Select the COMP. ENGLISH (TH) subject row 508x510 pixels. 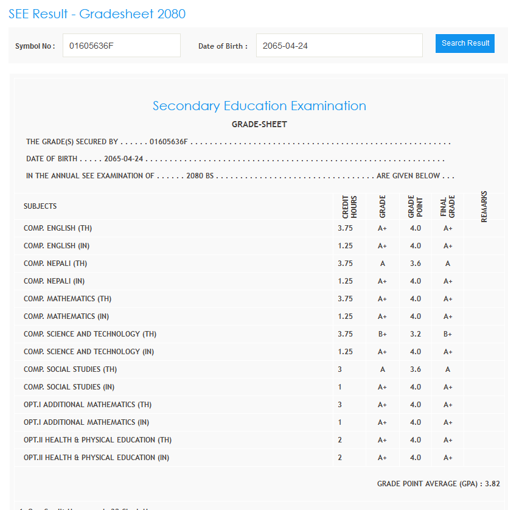click(58, 228)
